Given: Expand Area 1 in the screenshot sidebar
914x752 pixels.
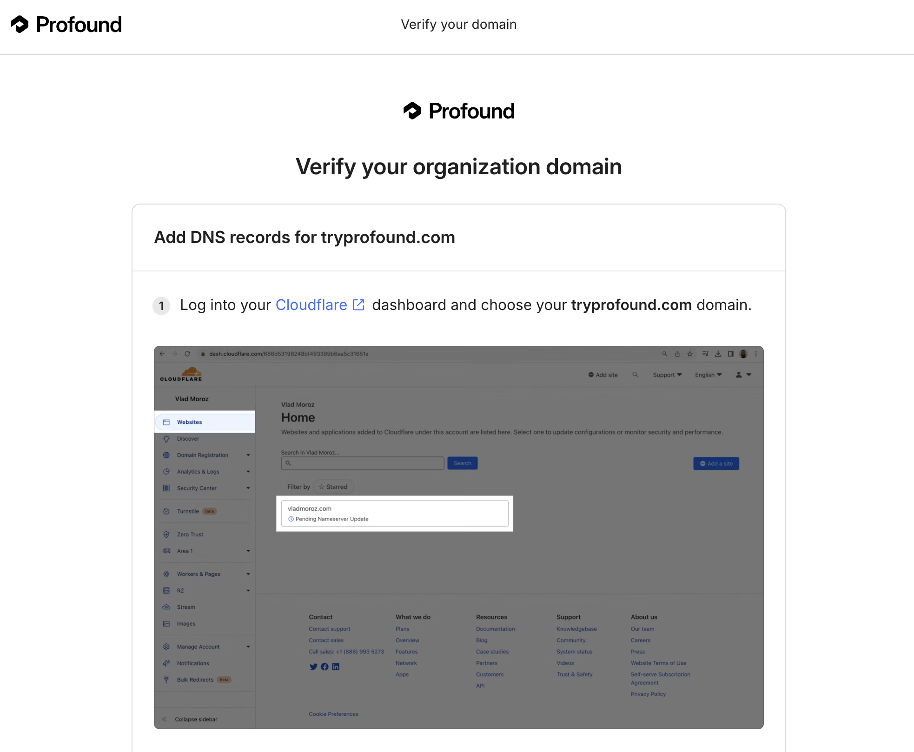Looking at the screenshot, I should (248, 551).
